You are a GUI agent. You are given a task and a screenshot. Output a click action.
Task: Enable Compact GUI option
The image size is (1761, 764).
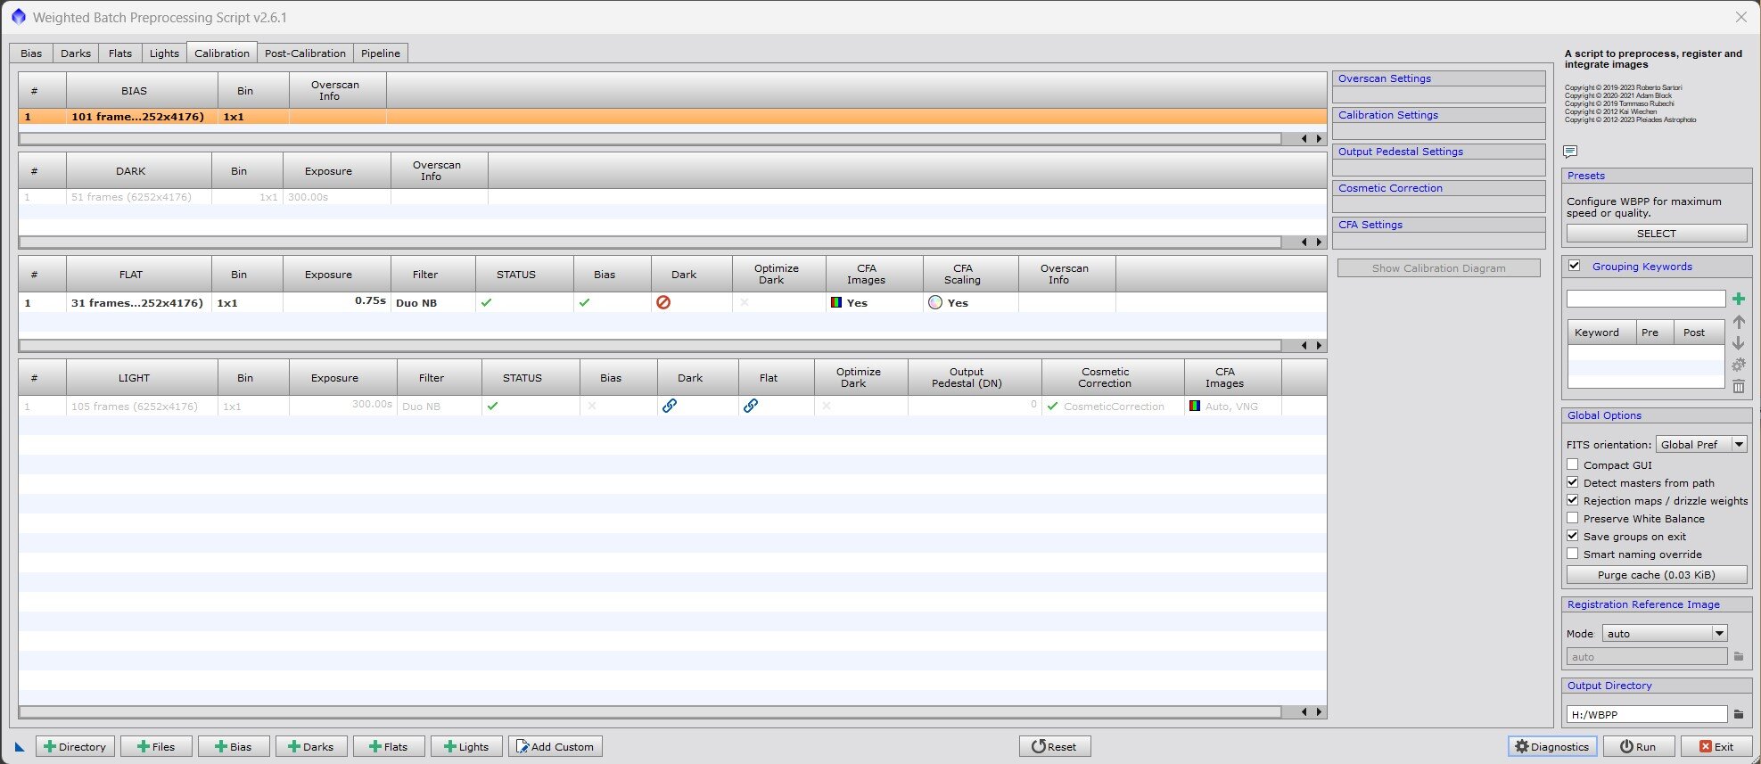tap(1572, 464)
